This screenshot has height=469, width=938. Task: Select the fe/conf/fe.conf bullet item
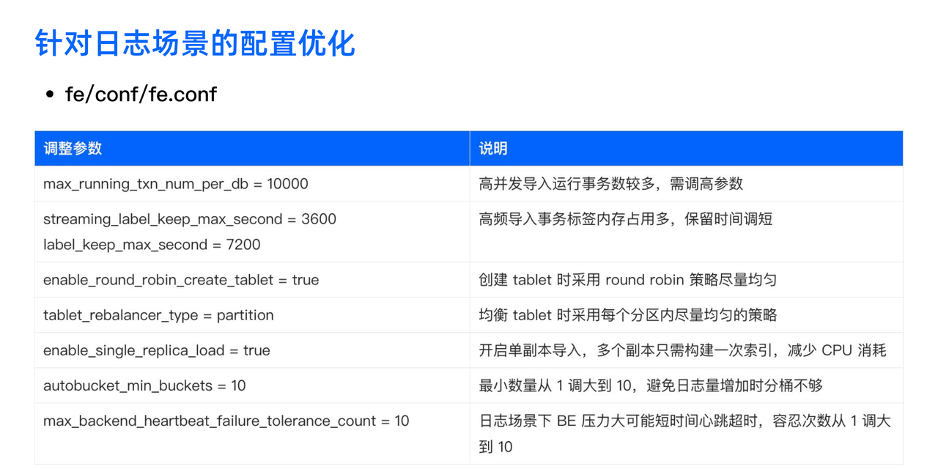pos(141,94)
